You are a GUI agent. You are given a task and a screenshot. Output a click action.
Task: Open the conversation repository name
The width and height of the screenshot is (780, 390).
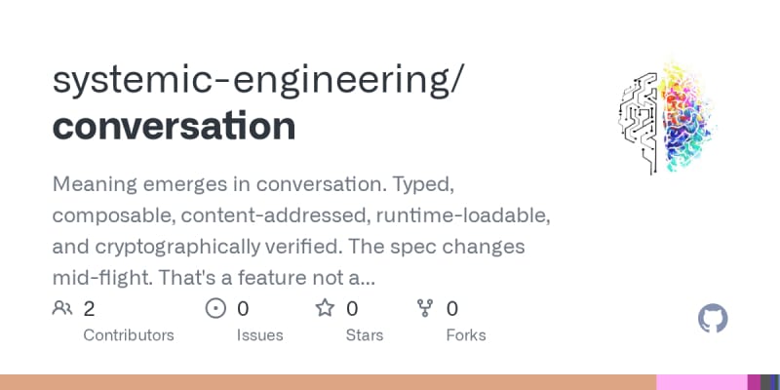pos(174,126)
